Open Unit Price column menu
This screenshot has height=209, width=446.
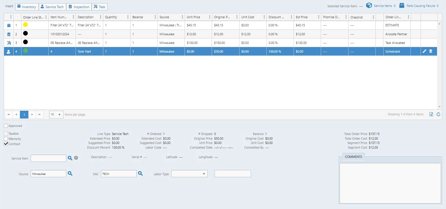tap(210, 17)
